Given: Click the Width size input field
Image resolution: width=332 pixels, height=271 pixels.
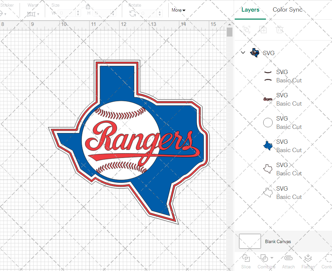Looking at the screenshot, I should click(66, 13).
